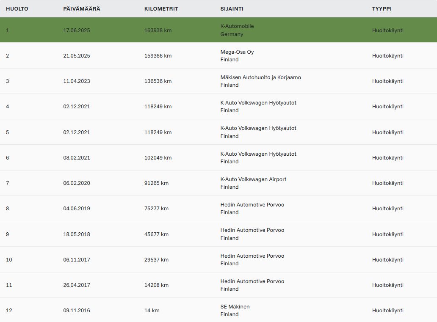Click Mäkisen Autohuolto ja Korjaamo location

tap(260, 77)
